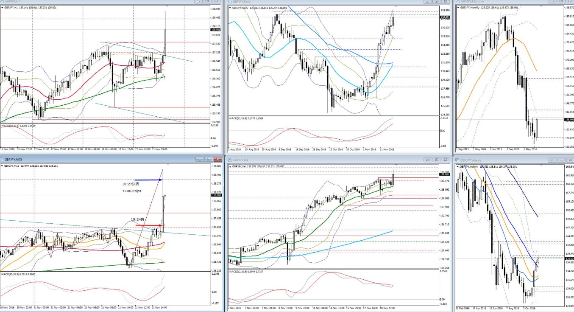Open the triangle dropdown beside GBPJPY,Daily label
This screenshot has width=574, height=312.
tap(229, 8)
